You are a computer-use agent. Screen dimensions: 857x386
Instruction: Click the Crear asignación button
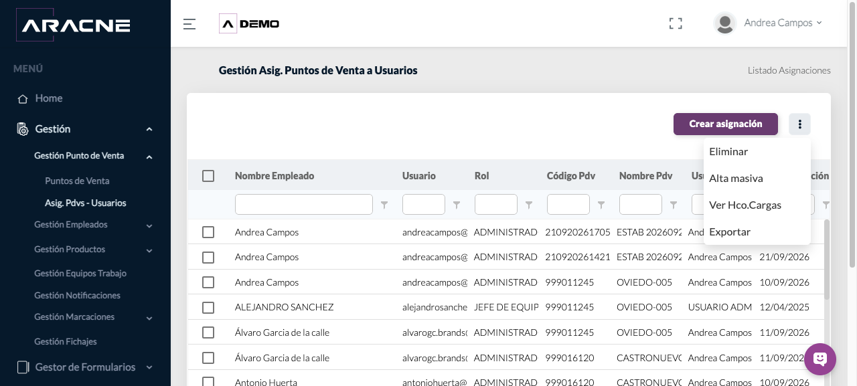(x=726, y=124)
